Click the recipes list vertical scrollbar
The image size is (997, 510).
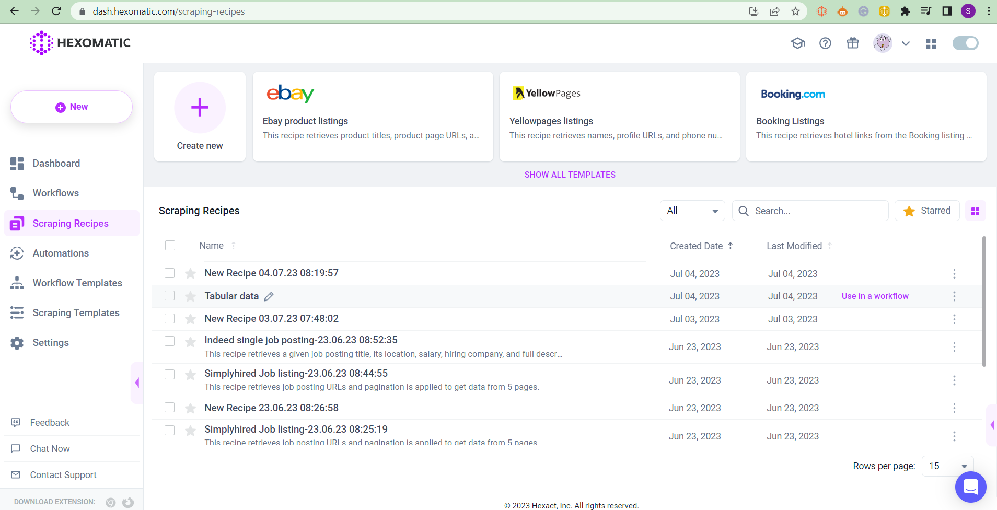point(984,302)
